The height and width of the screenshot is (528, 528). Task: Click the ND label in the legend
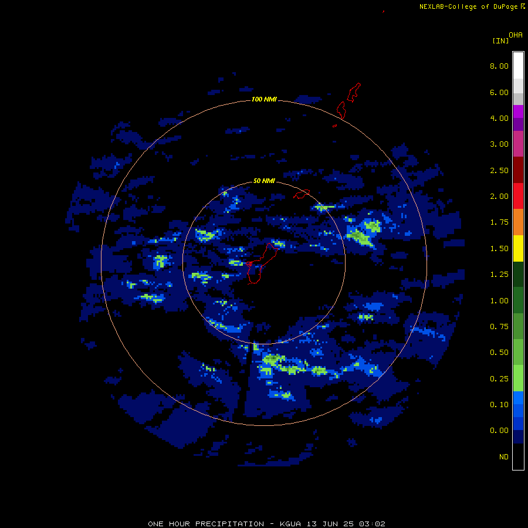(504, 457)
